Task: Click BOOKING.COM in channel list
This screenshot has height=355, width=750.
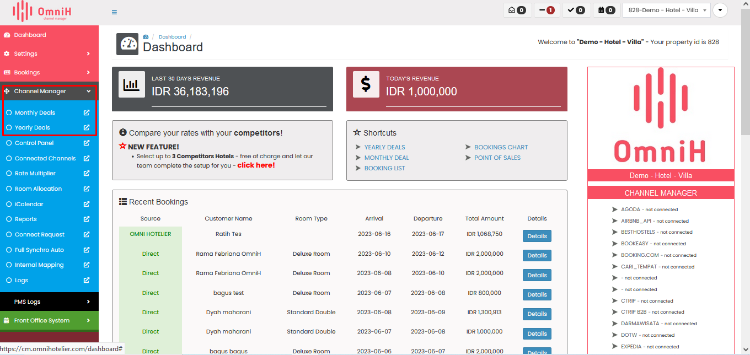Action: [x=640, y=255]
